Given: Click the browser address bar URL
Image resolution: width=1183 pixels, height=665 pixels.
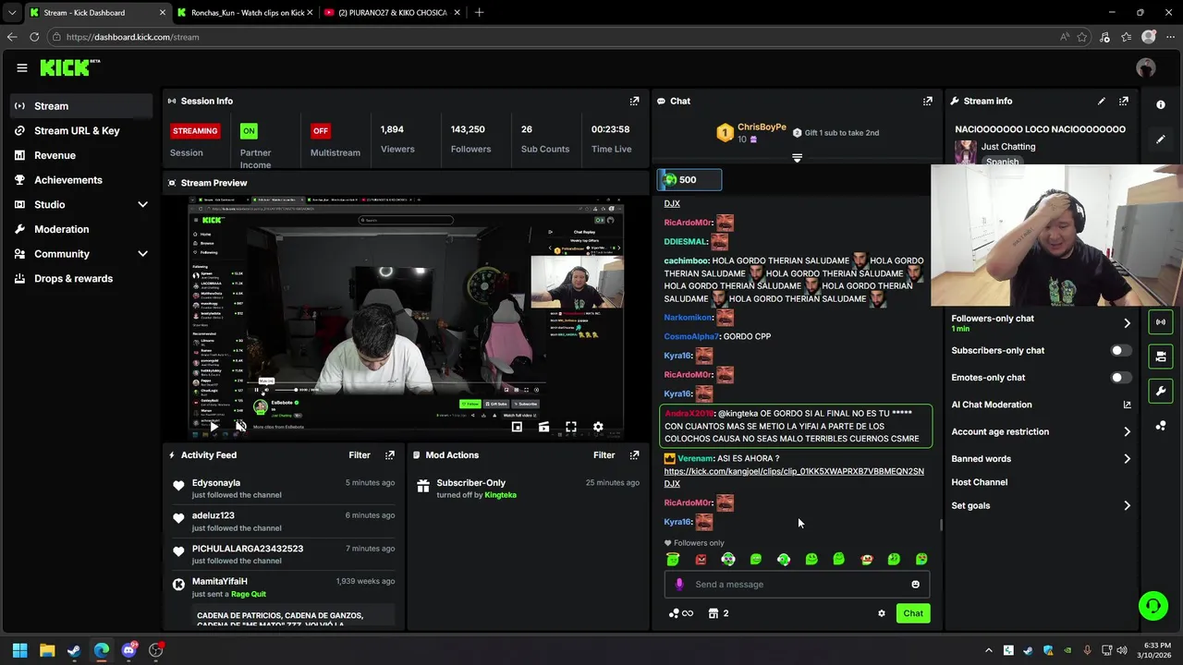Looking at the screenshot, I should (132, 37).
